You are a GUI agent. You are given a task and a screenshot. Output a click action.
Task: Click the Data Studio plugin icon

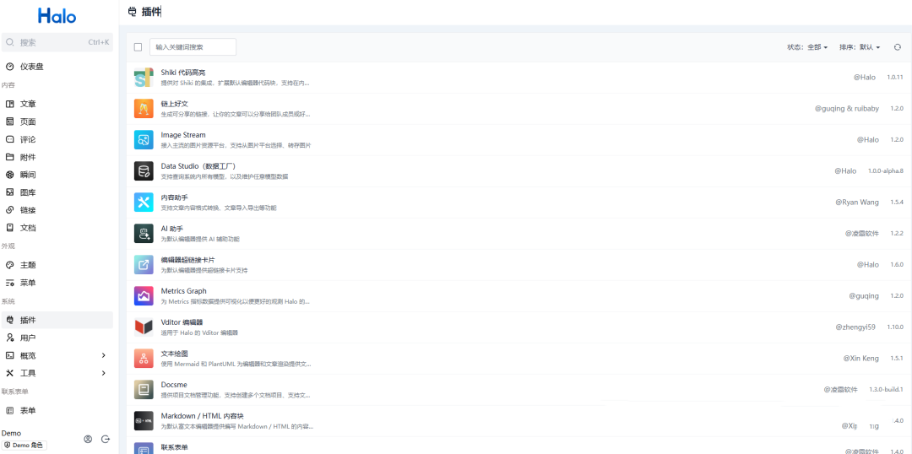click(x=143, y=171)
